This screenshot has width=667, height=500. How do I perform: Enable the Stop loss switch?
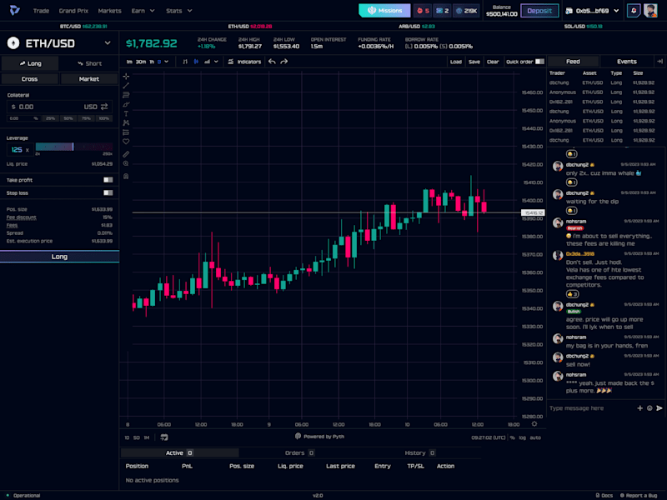coord(108,193)
